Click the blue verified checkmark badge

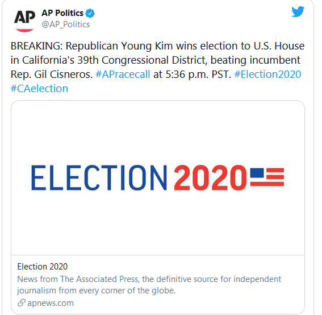point(90,14)
